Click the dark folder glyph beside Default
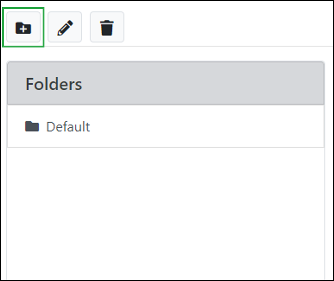This screenshot has height=281, width=334. point(32,127)
